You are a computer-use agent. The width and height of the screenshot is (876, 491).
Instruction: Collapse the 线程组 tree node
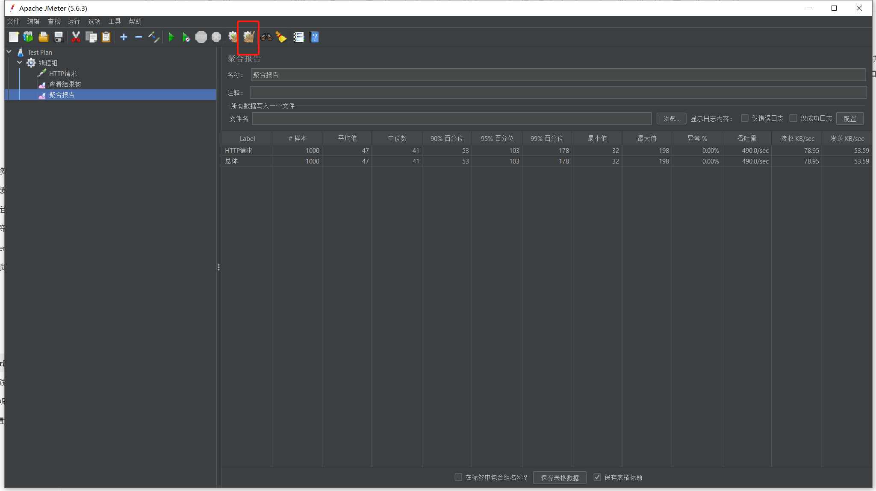click(20, 63)
